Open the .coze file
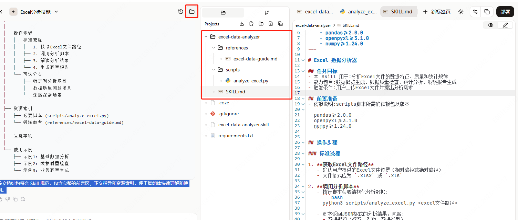 tap(224, 103)
